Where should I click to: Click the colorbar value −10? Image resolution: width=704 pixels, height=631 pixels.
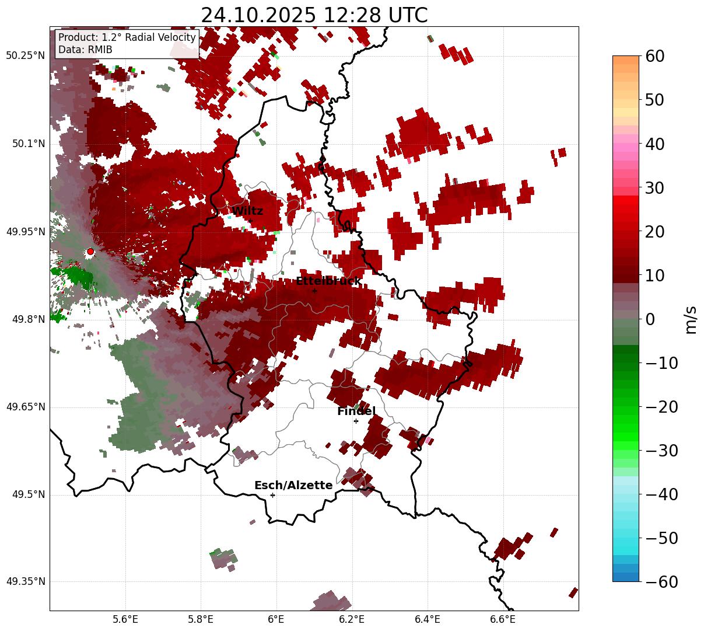661,362
